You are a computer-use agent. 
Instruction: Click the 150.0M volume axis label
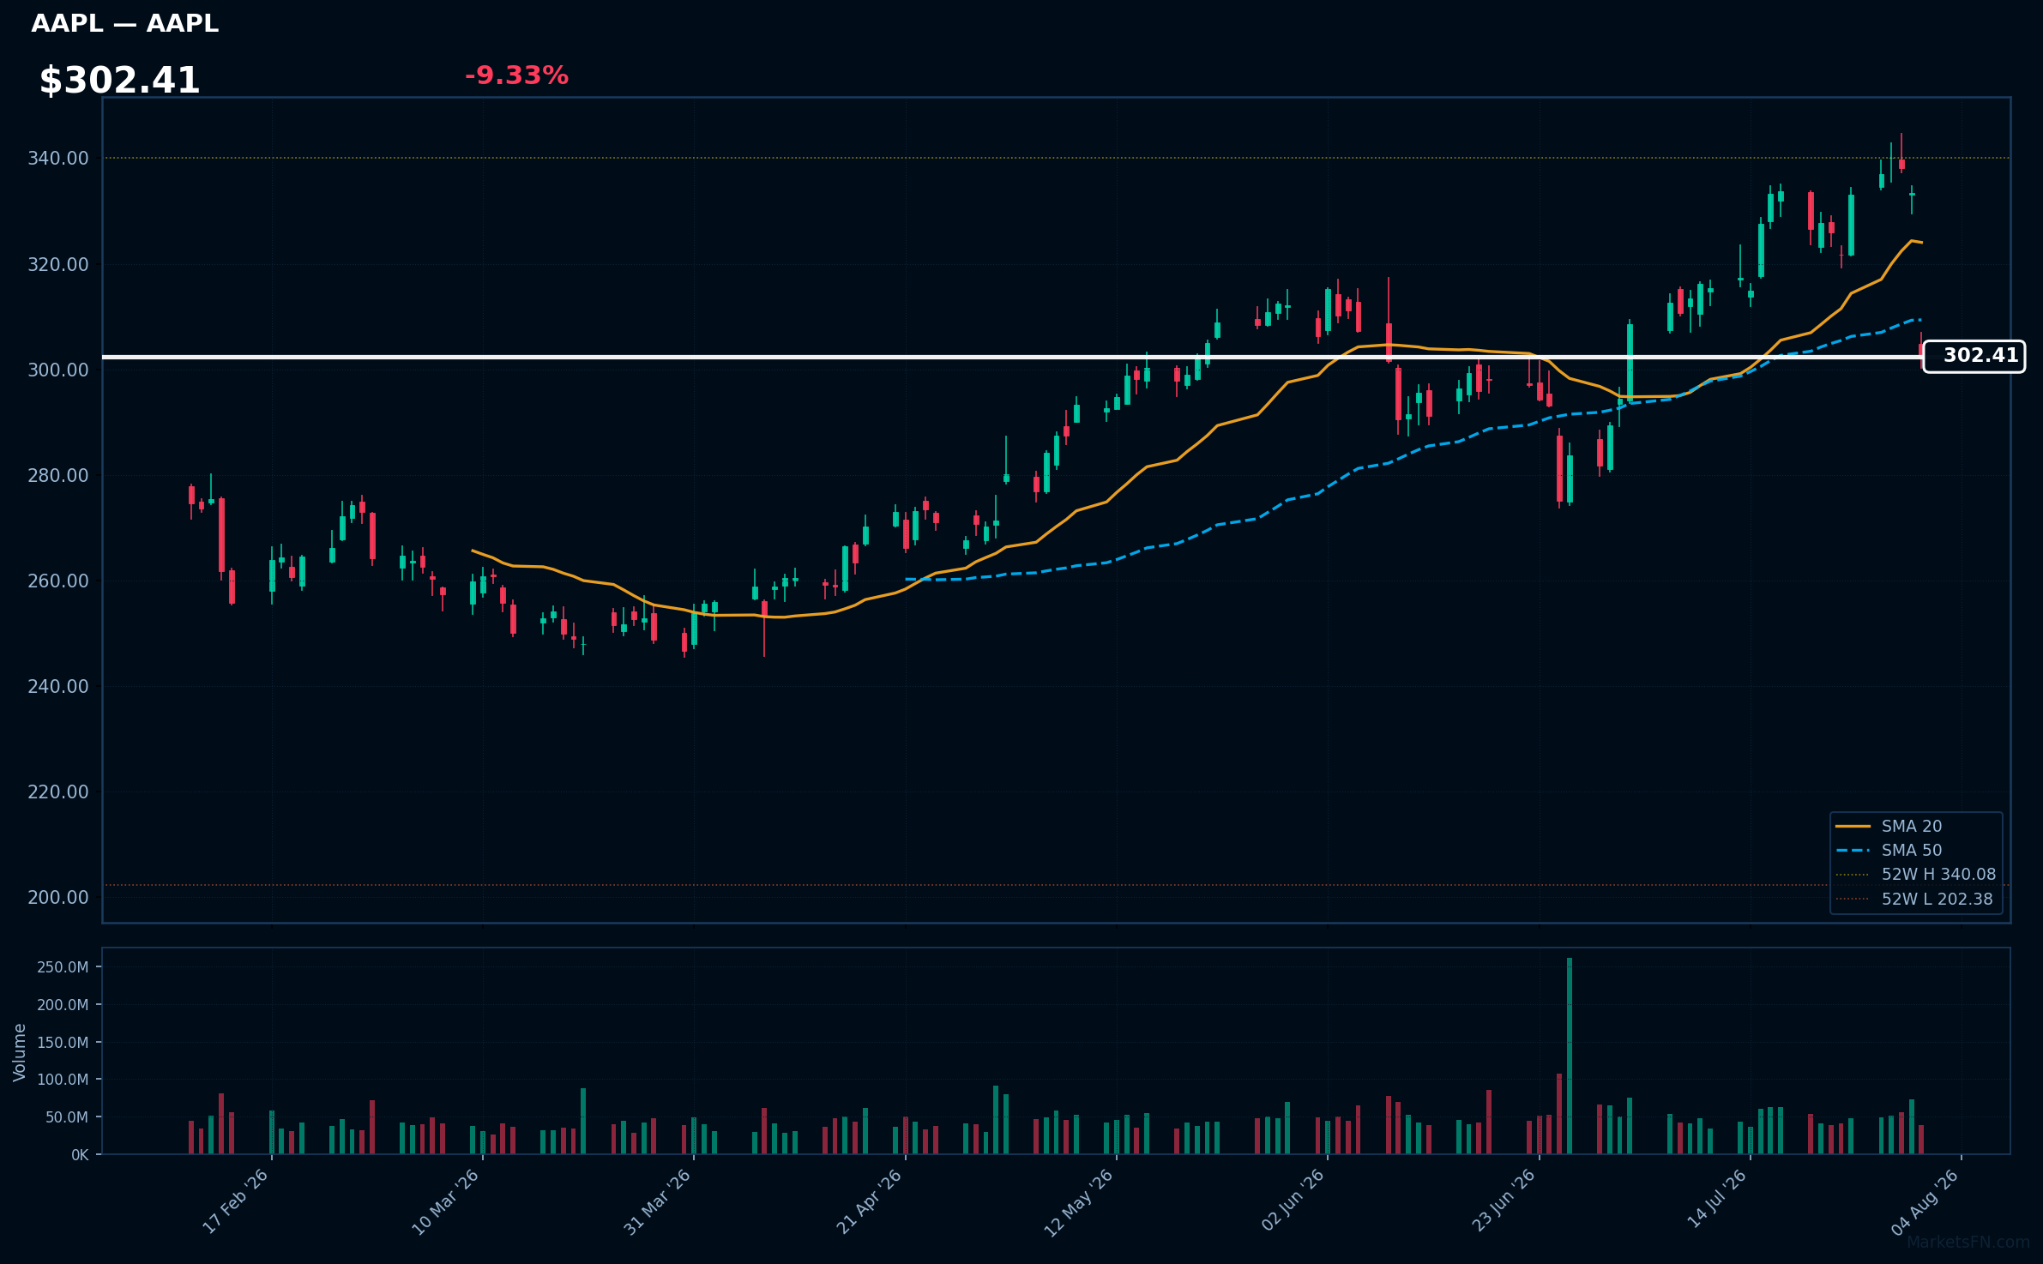coord(63,1043)
